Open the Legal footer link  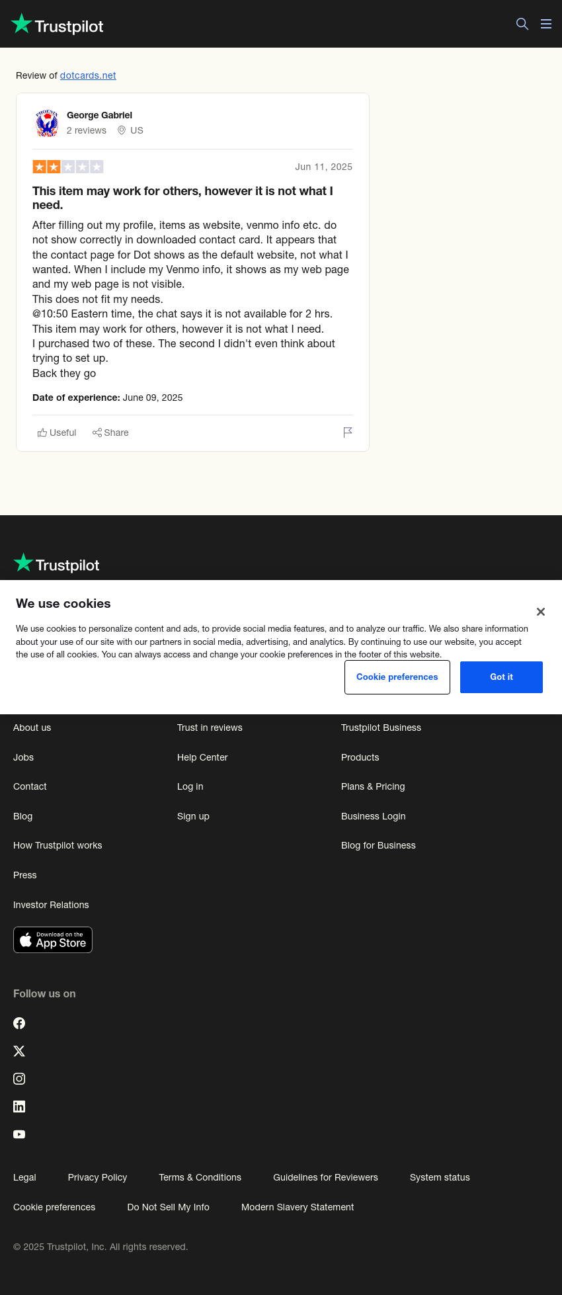[24, 1177]
